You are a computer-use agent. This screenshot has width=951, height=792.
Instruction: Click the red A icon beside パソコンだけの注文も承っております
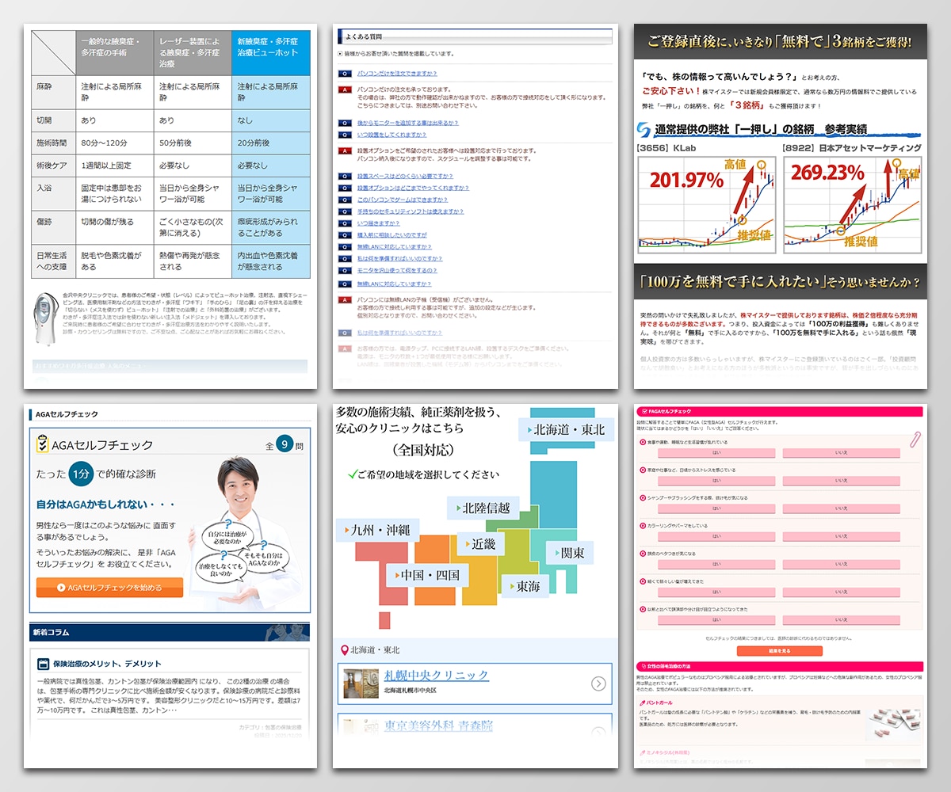[x=345, y=89]
